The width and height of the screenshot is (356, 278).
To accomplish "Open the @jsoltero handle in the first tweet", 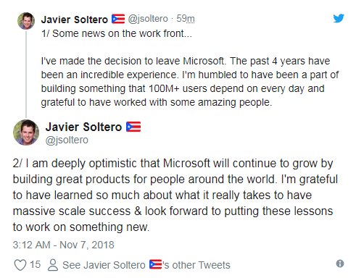I will 148,19.
